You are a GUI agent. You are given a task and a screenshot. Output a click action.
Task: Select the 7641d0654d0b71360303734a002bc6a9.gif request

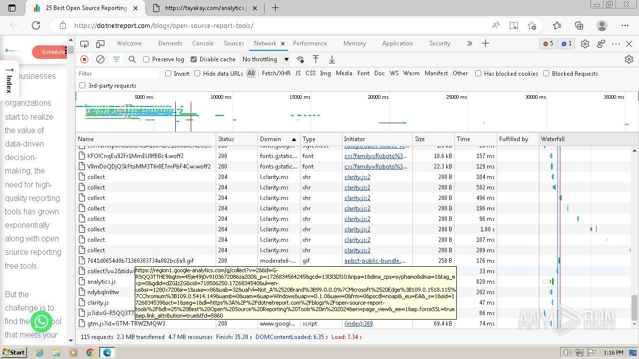point(140,261)
